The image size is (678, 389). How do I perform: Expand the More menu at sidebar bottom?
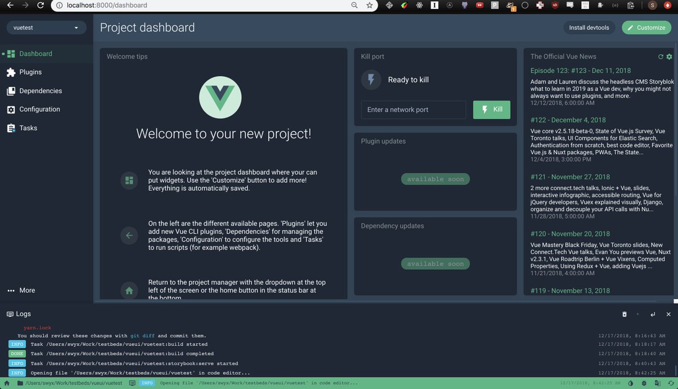pos(21,290)
